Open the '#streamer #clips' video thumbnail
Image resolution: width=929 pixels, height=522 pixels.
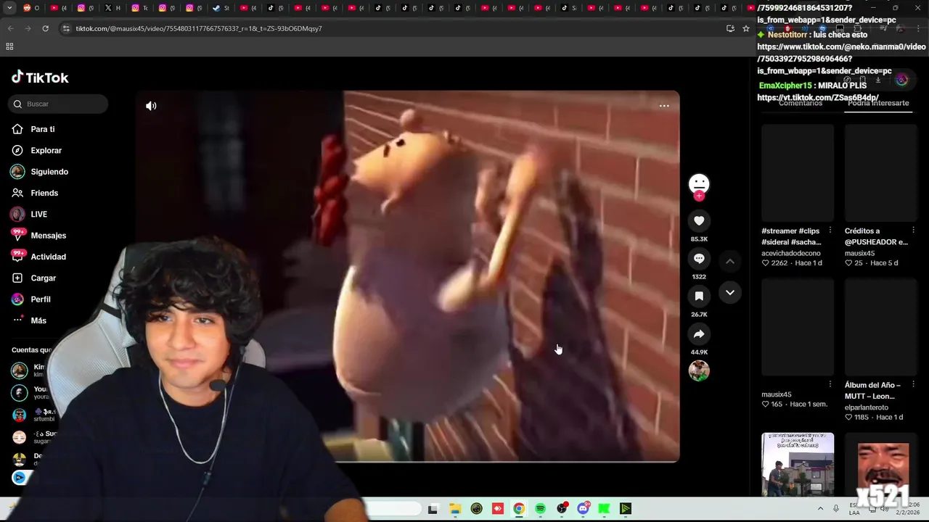[798, 173]
